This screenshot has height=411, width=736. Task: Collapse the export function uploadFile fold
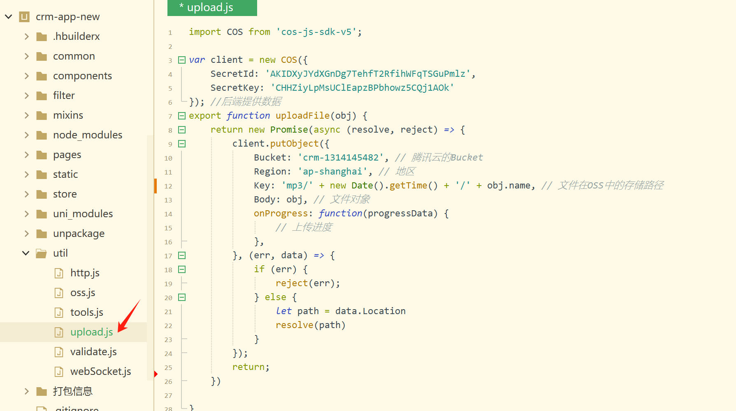tap(181, 116)
